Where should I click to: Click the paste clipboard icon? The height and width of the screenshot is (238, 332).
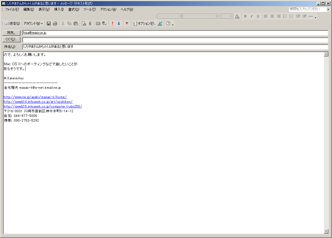[76, 23]
